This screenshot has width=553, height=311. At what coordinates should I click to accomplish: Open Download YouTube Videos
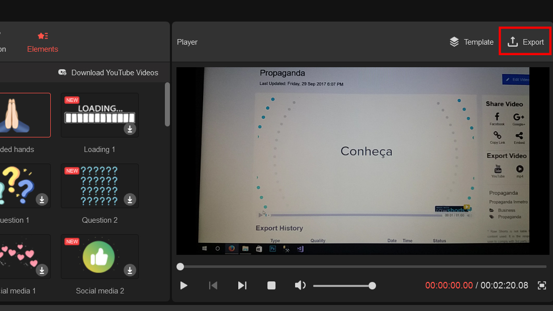(x=108, y=72)
